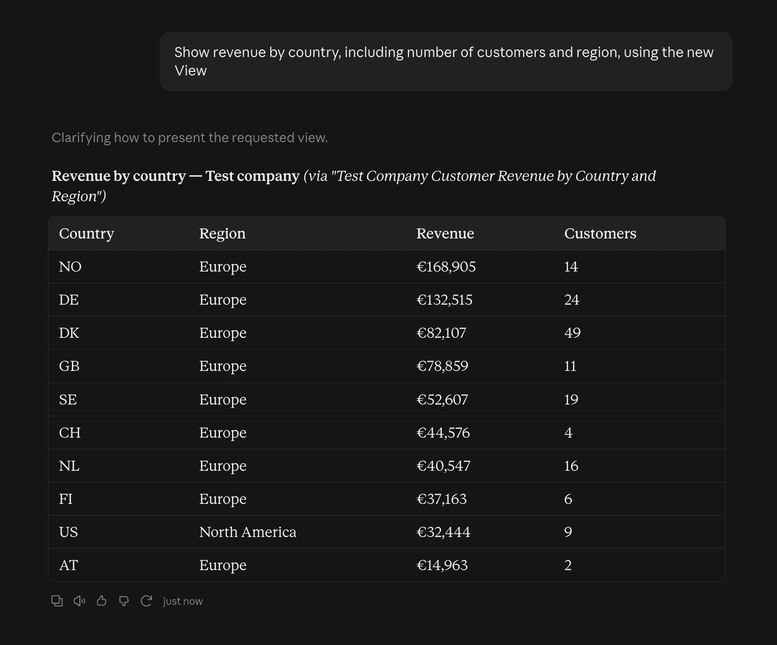Click the customers count 11 for GB
The width and height of the screenshot is (777, 645).
[x=571, y=366]
